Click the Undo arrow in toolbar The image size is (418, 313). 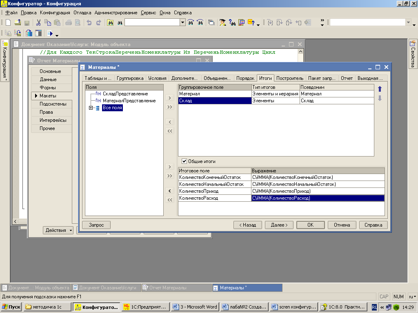pyautogui.click(x=89, y=23)
